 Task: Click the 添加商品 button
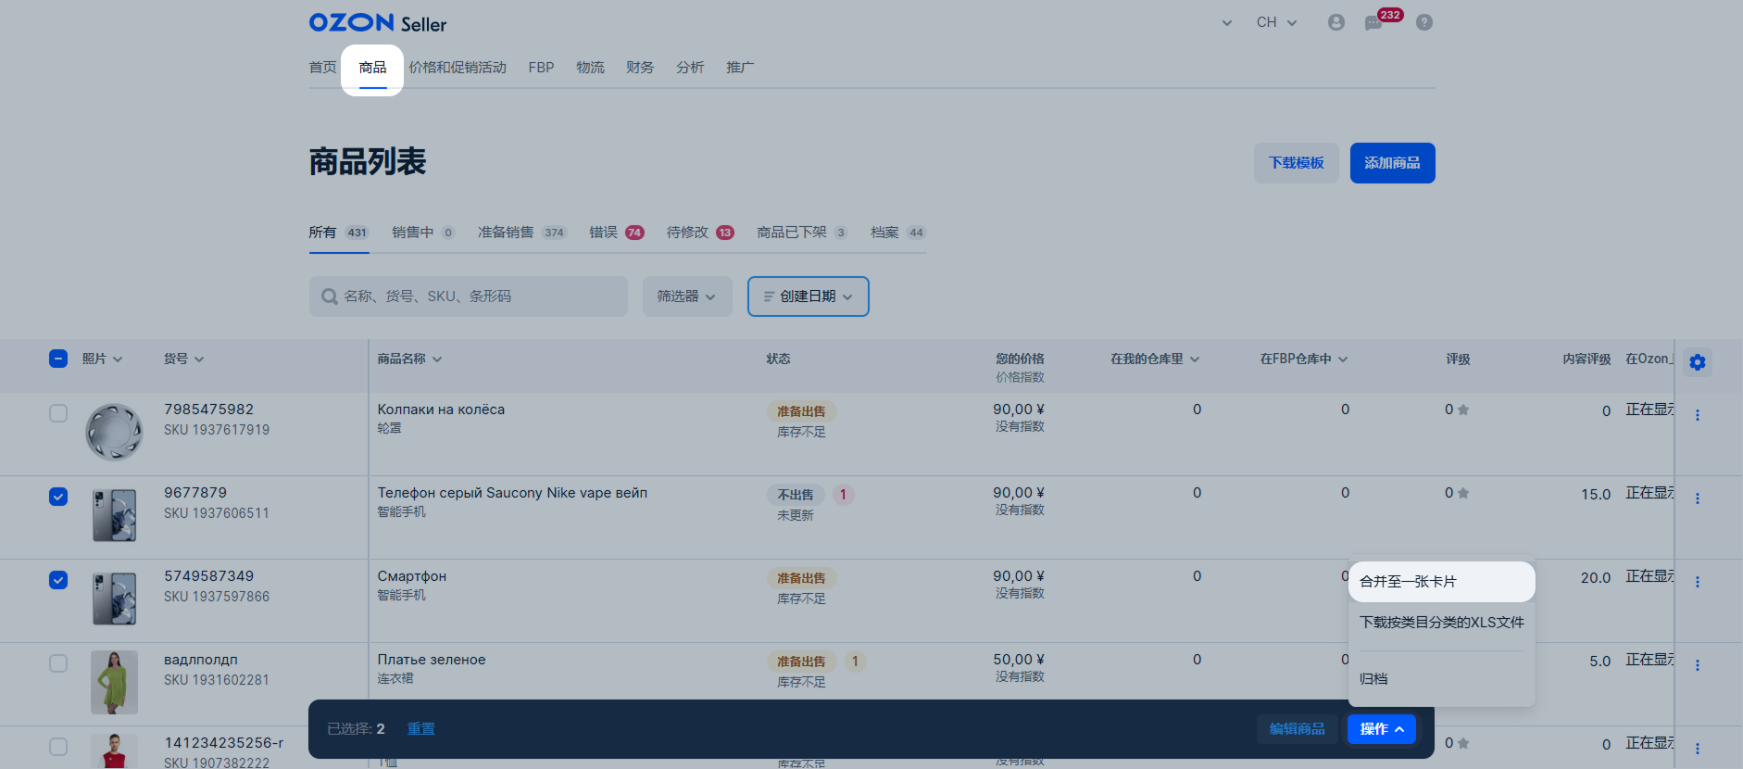click(x=1391, y=163)
